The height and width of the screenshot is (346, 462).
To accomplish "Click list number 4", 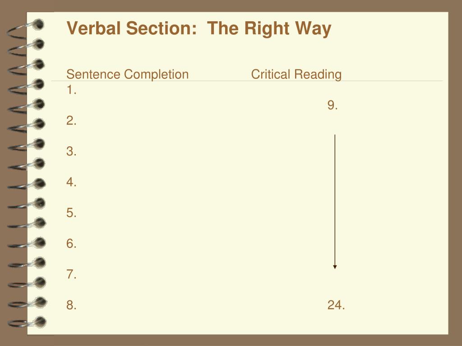I will coord(71,182).
